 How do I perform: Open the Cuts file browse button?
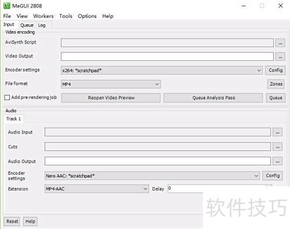pos(277,147)
